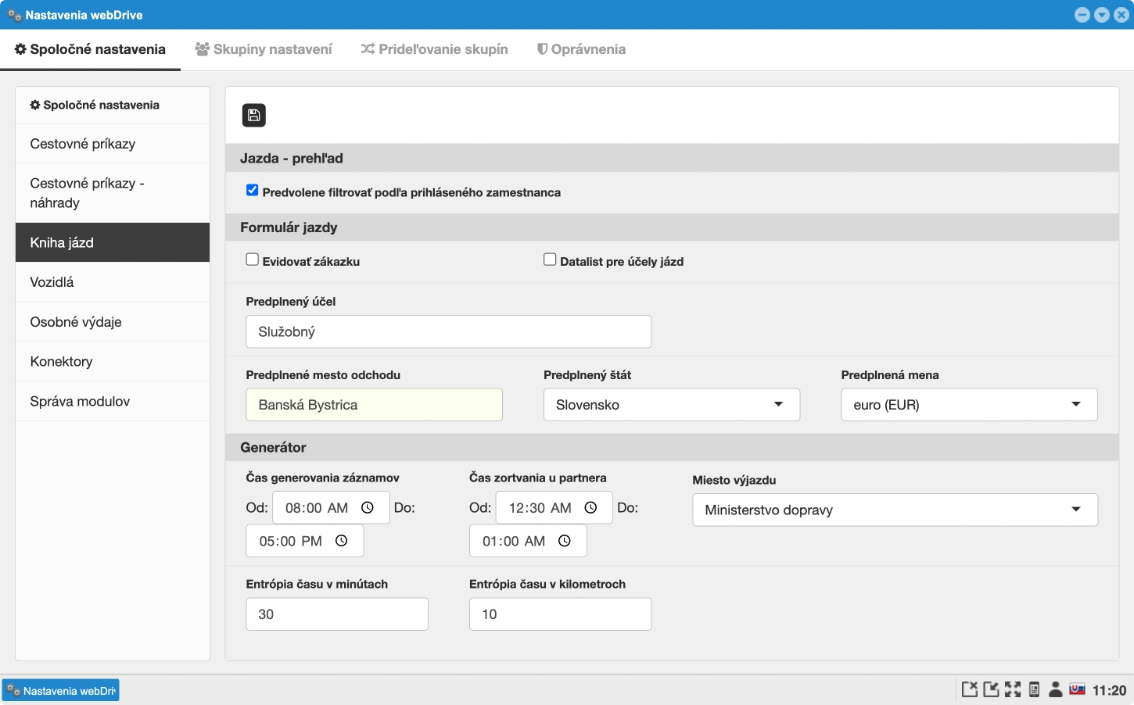Click the Nastavenia webDrive taskbar button
Screen dimensions: 1134x705
(61, 691)
